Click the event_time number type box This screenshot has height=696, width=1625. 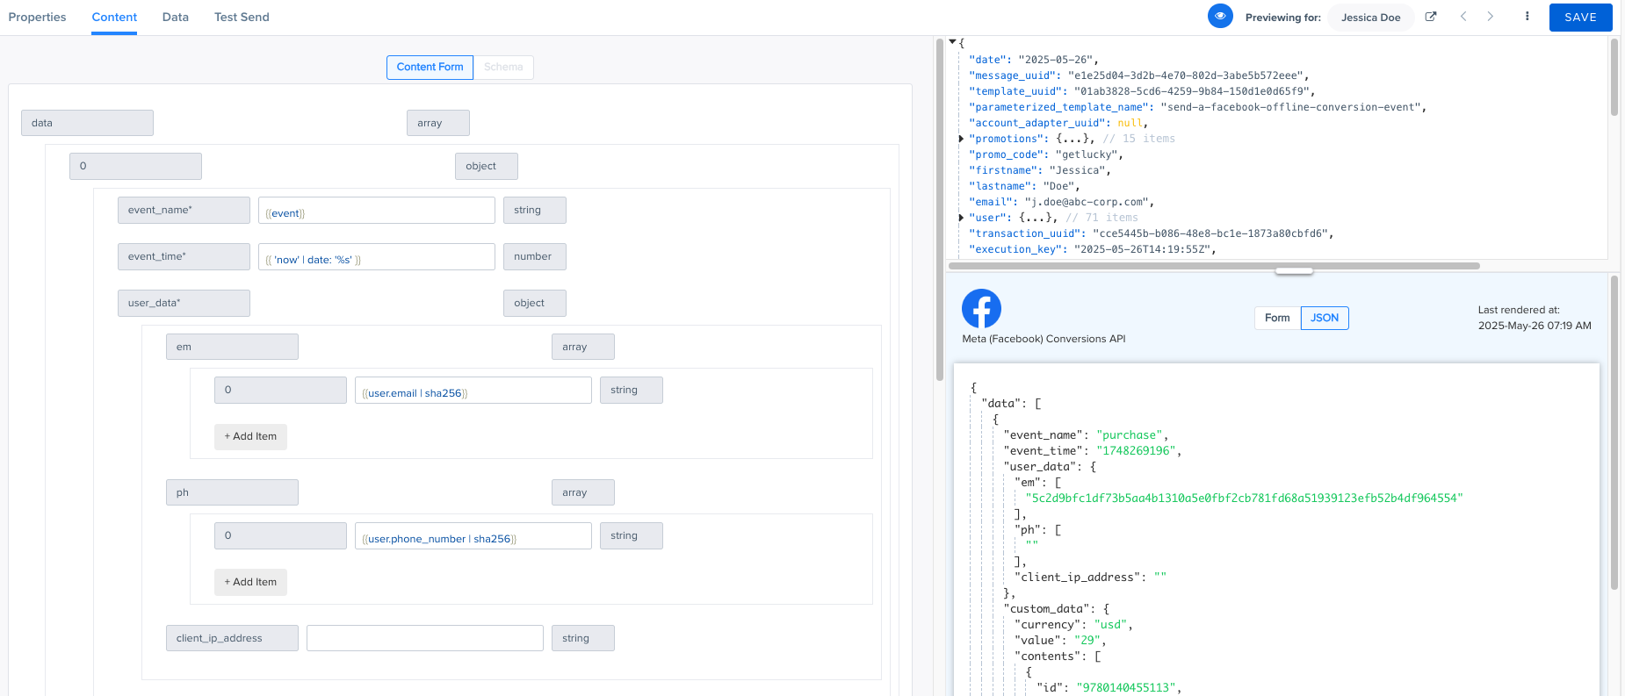coord(534,256)
